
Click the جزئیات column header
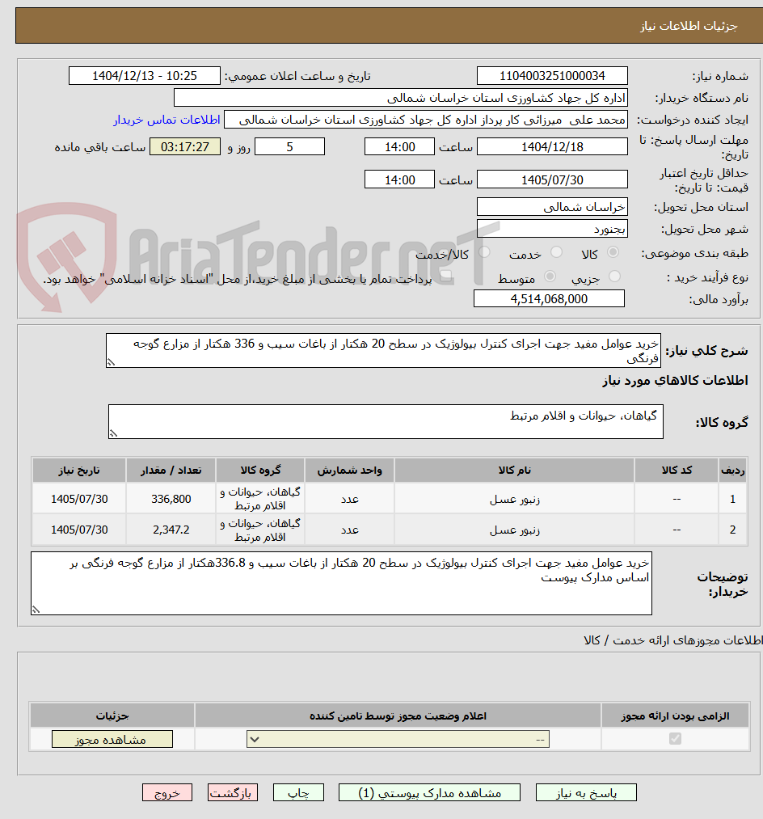(x=112, y=716)
